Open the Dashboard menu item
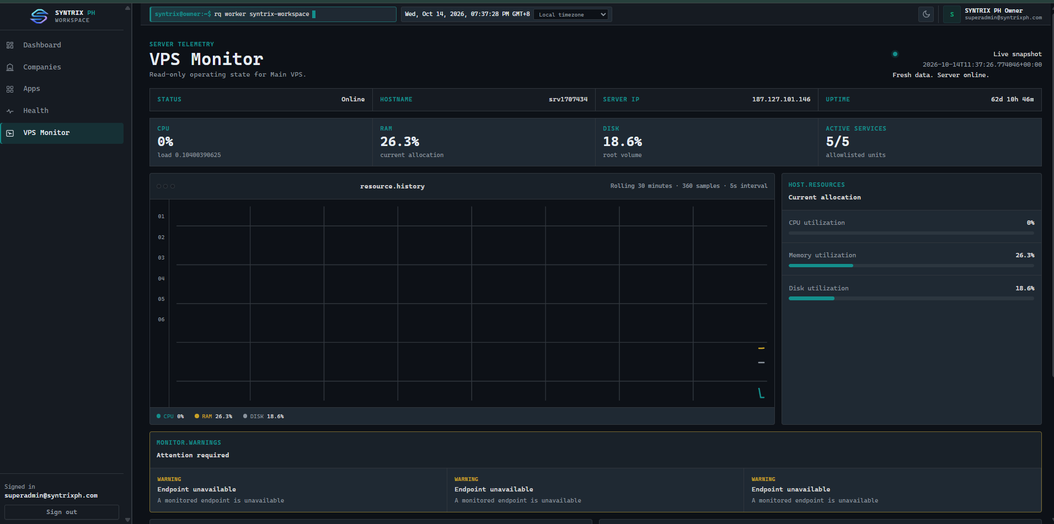 point(62,45)
